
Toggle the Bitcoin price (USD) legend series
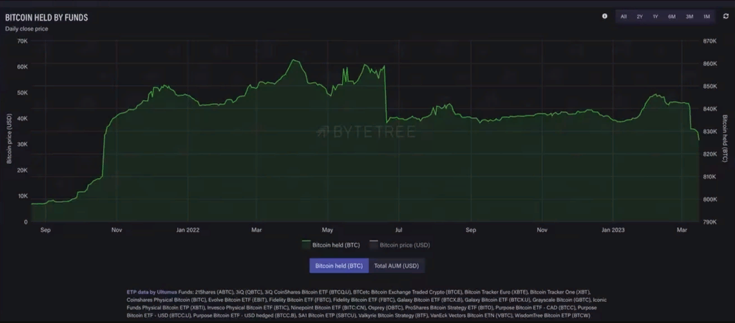(405, 245)
